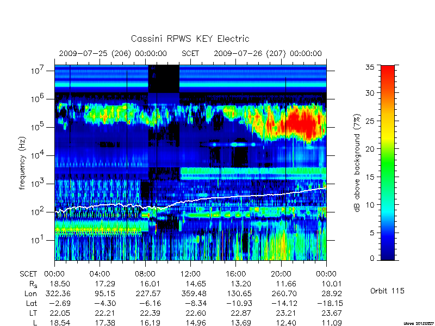This screenshot has width=435, height=326.
Task: Click the Lon value 130.65
Action: point(239,293)
